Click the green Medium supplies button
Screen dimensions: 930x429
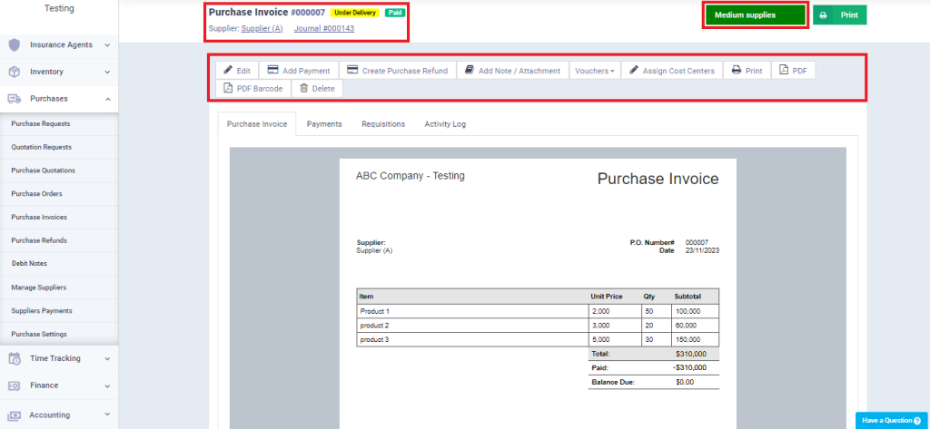coord(756,15)
